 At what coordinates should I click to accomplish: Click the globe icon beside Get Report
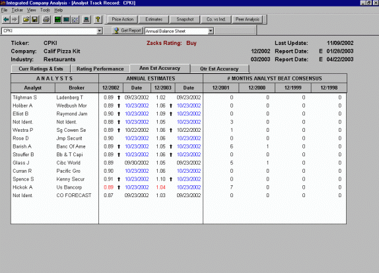116,30
